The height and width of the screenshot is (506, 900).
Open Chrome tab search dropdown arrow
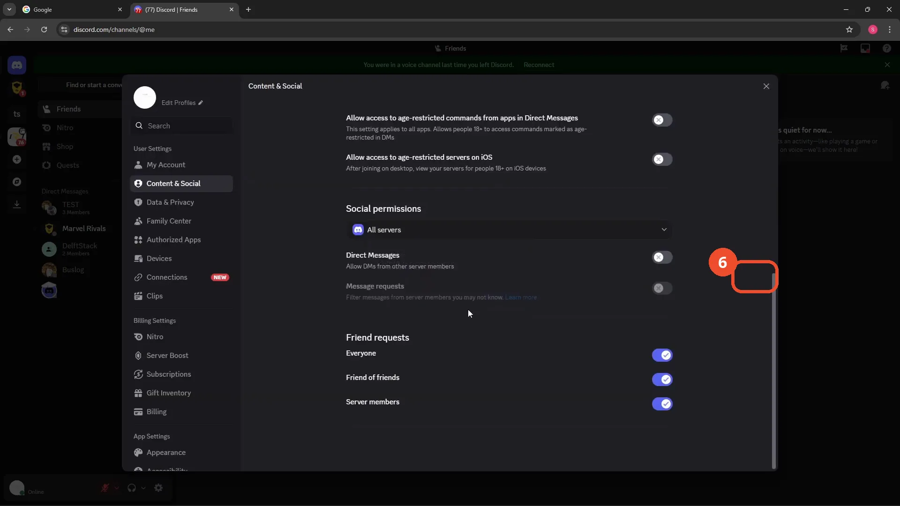(x=9, y=9)
